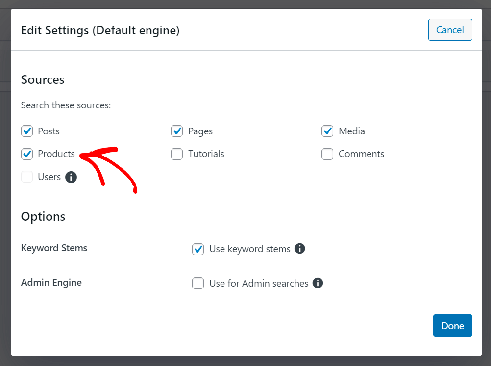Uncheck the Pages source checkbox

click(177, 131)
